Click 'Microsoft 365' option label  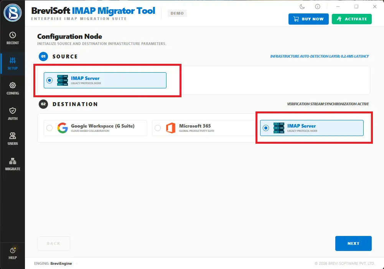click(195, 126)
